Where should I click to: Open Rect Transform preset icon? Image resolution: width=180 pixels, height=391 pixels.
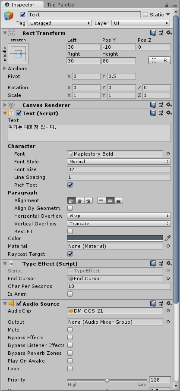[161, 33]
